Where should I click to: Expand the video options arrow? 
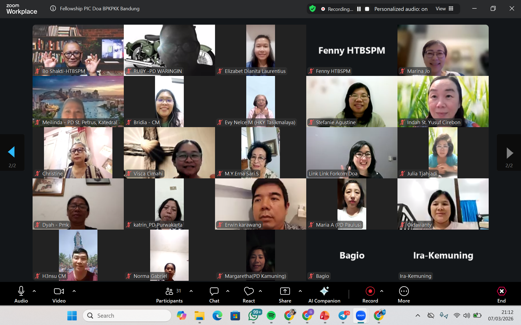coord(74,291)
